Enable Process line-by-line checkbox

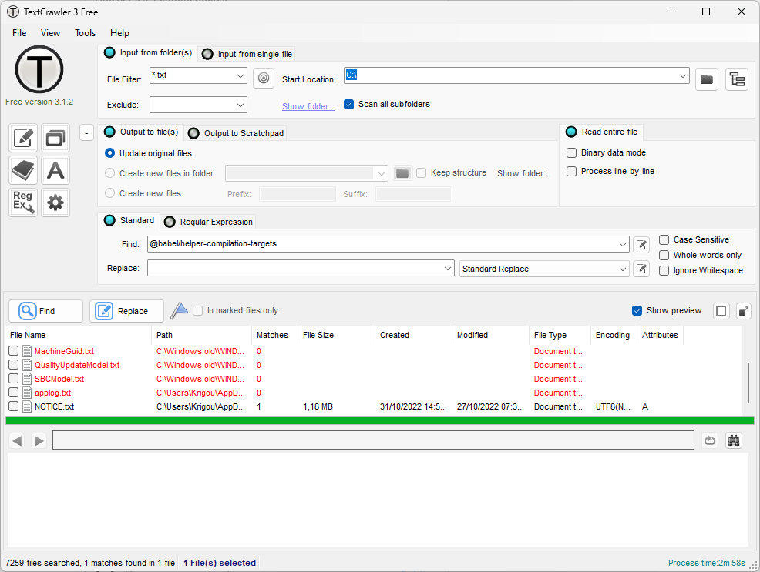click(571, 171)
